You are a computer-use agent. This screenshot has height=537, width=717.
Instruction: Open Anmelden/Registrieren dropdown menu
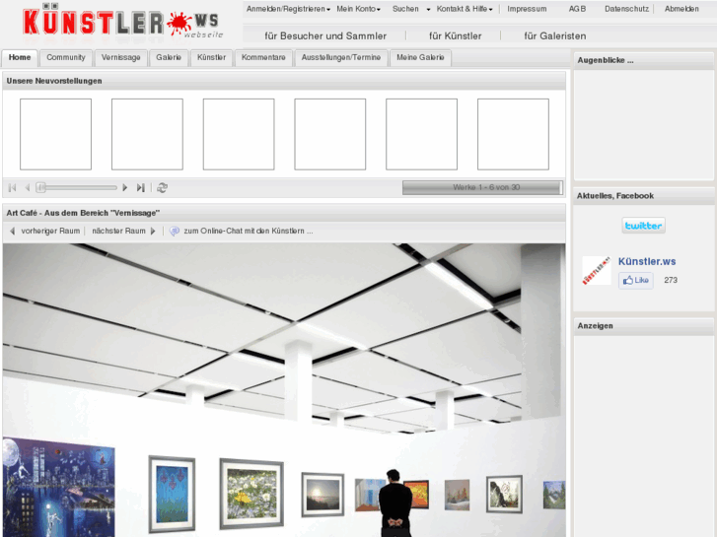click(x=288, y=9)
